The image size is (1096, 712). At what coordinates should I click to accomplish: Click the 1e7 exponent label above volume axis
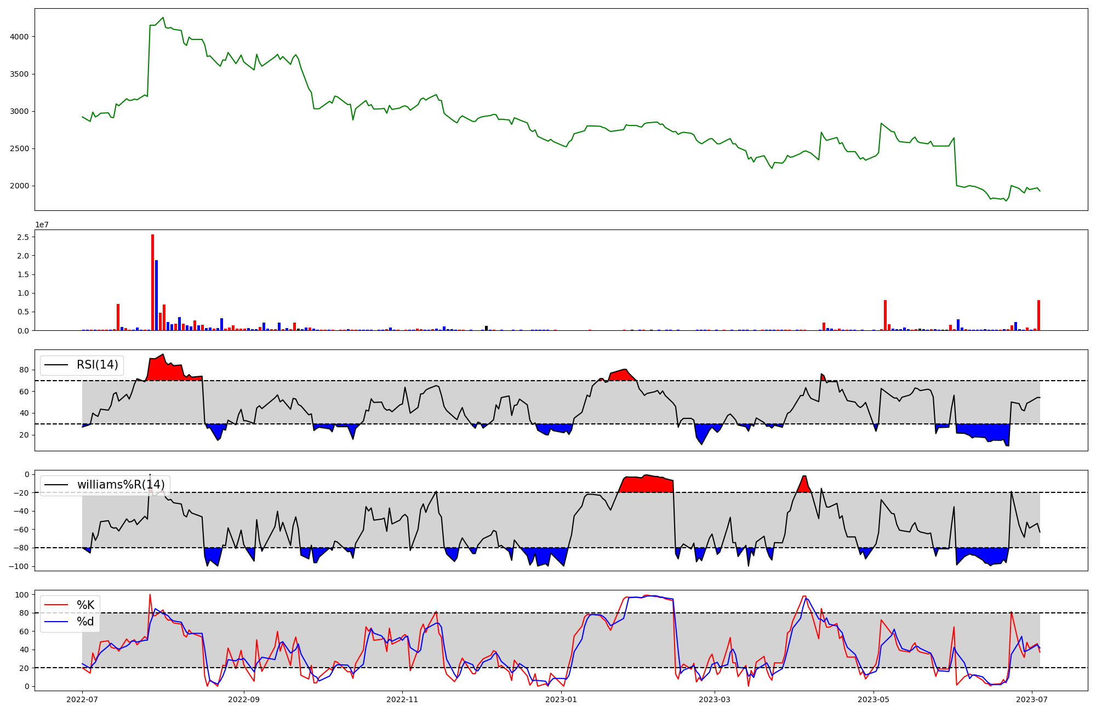pyautogui.click(x=42, y=225)
